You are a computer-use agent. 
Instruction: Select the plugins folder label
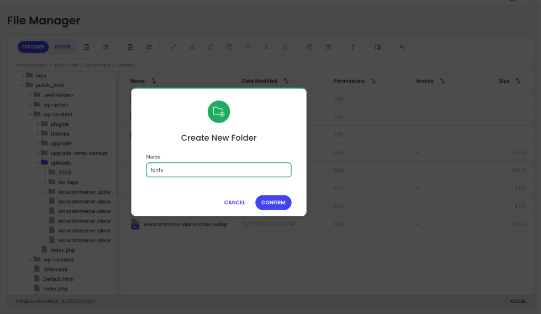tap(60, 124)
